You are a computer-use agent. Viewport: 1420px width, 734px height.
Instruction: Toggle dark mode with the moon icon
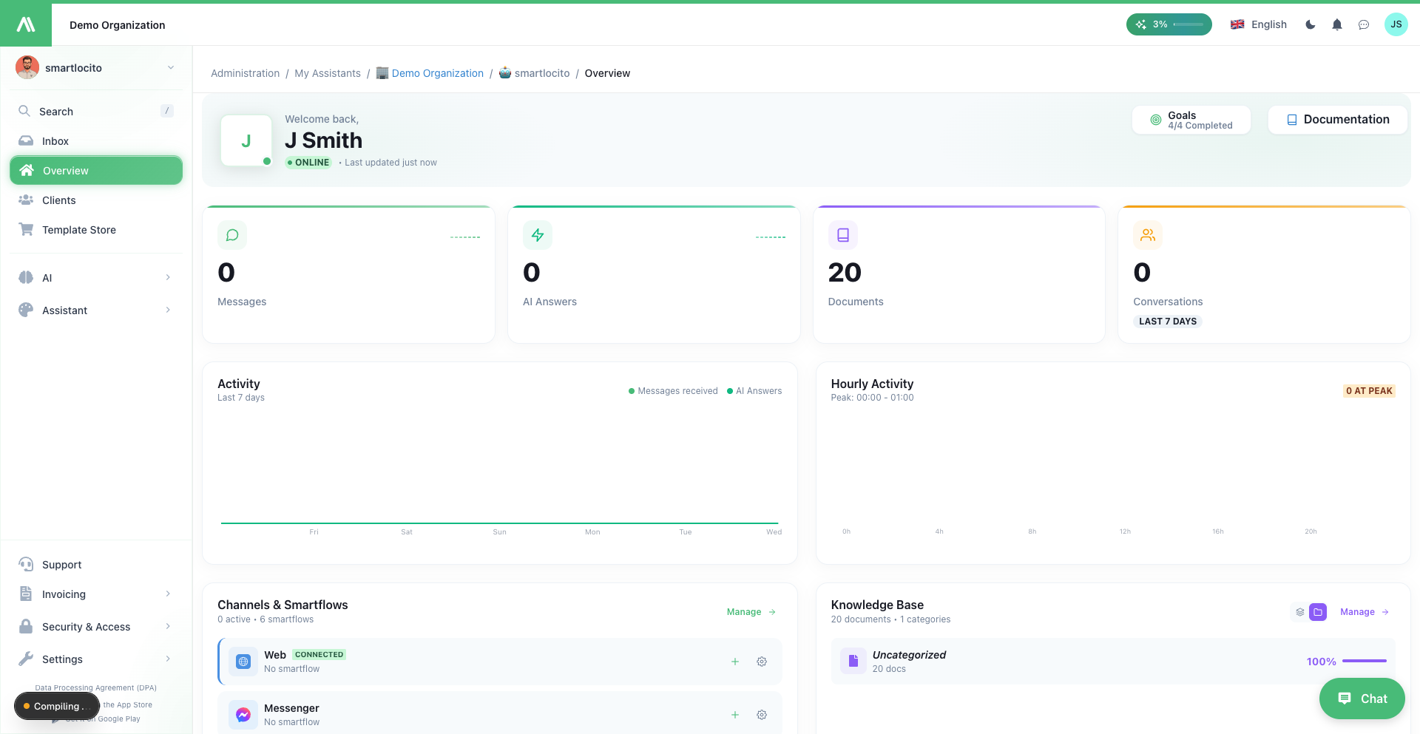[1310, 24]
